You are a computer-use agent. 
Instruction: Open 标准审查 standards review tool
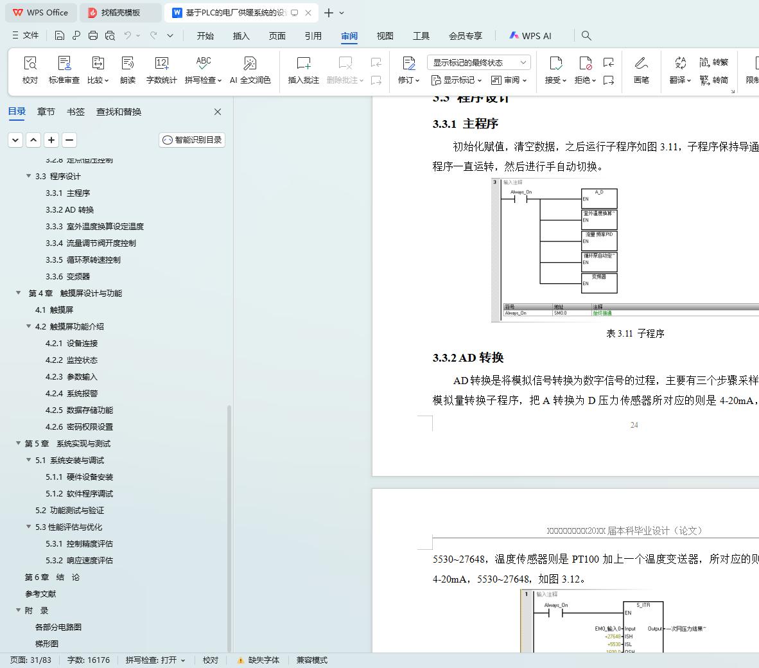pos(64,70)
